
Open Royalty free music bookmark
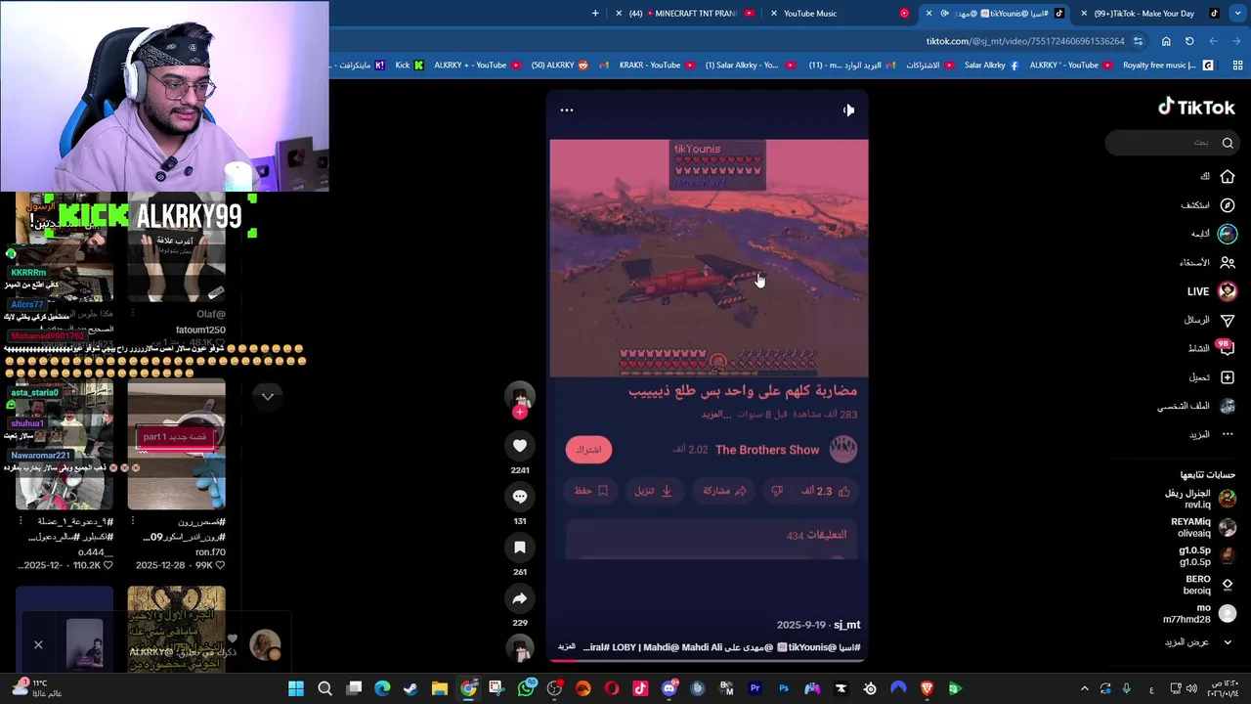pyautogui.click(x=1167, y=66)
